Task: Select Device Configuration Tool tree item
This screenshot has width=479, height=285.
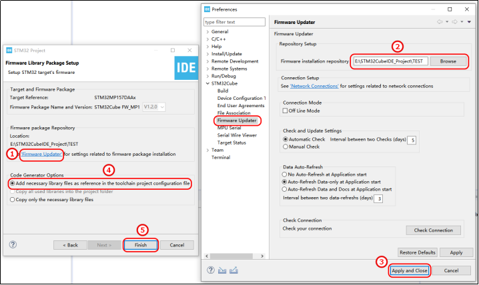Action: coord(242,98)
